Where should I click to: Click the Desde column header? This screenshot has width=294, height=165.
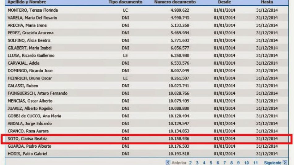(x=224, y=2)
